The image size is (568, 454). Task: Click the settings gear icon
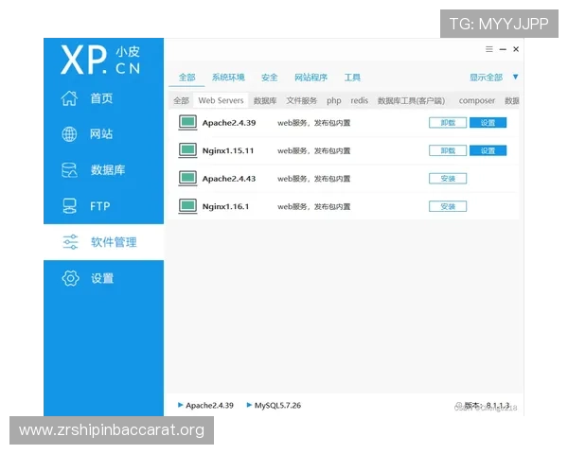[x=70, y=278]
